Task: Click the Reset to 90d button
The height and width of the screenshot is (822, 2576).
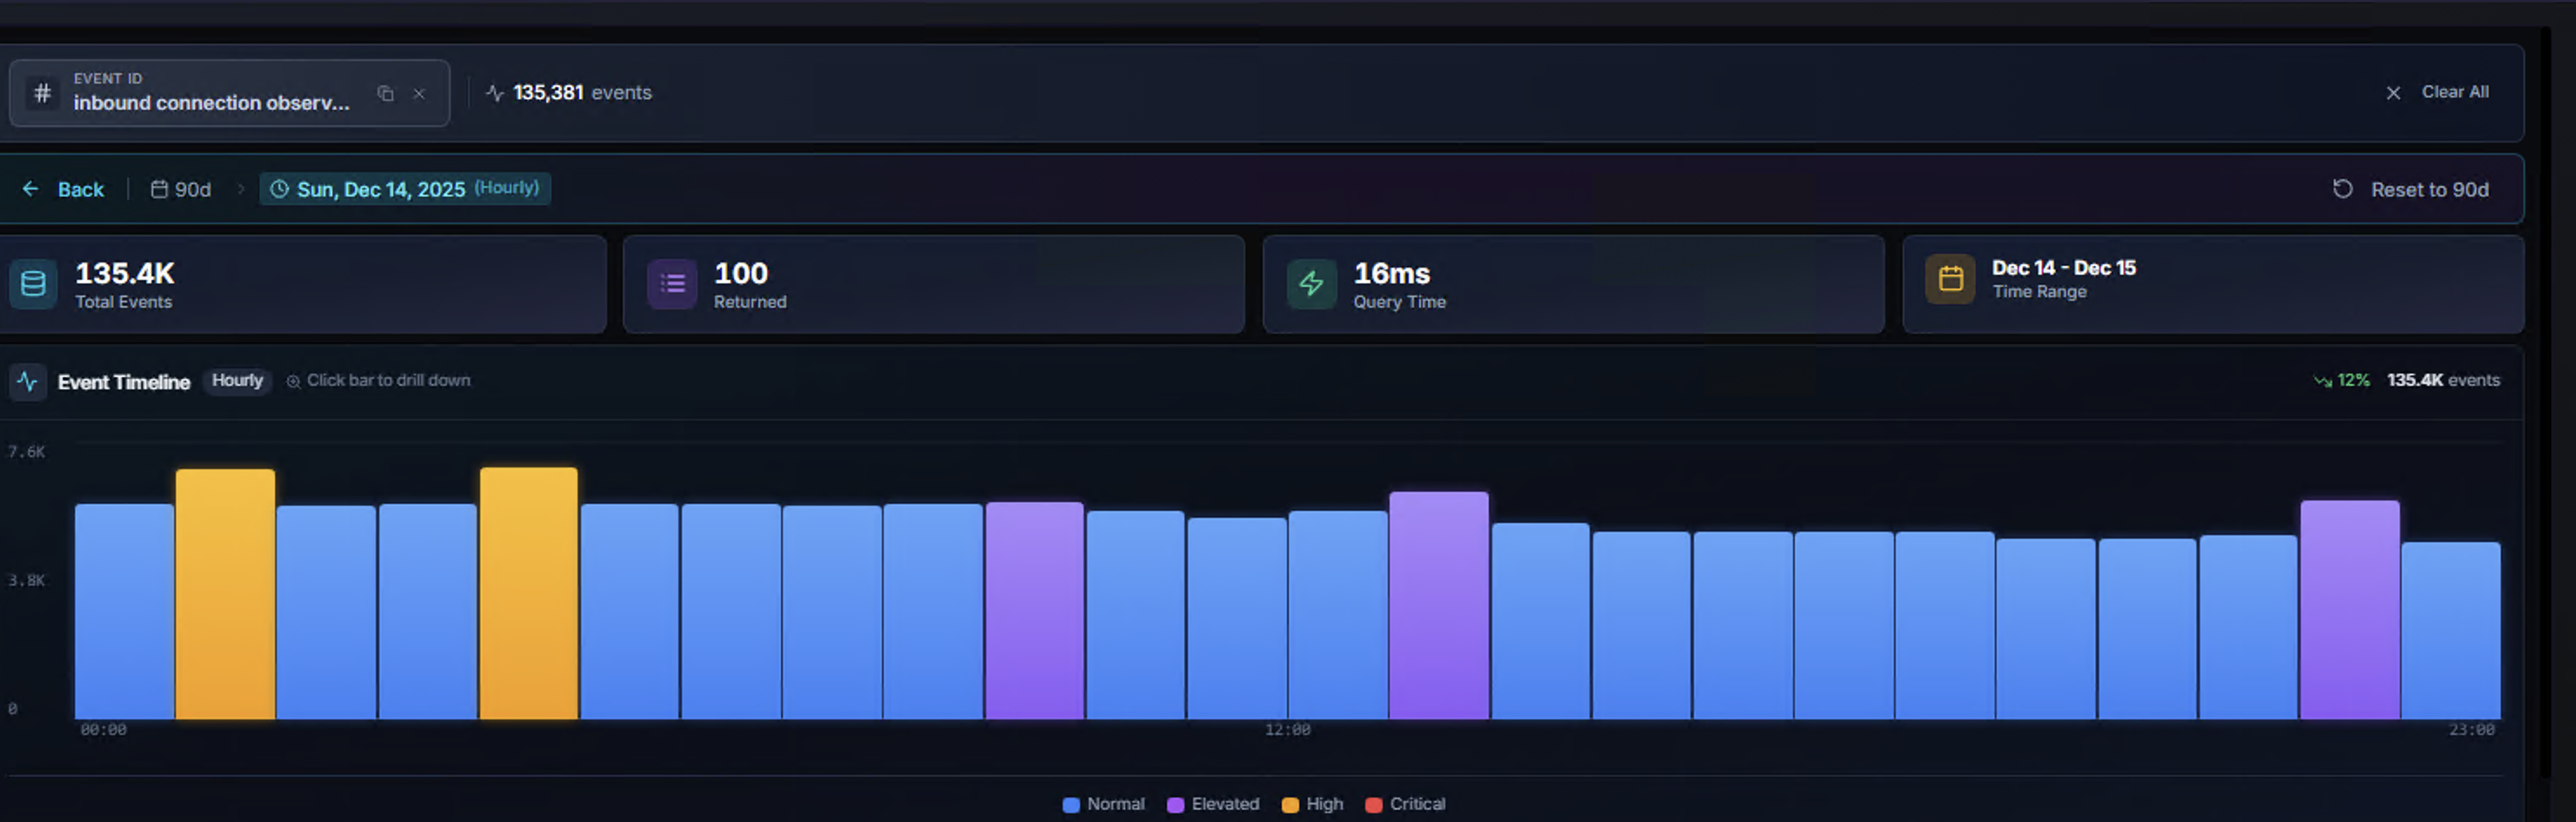Action: tap(2411, 189)
